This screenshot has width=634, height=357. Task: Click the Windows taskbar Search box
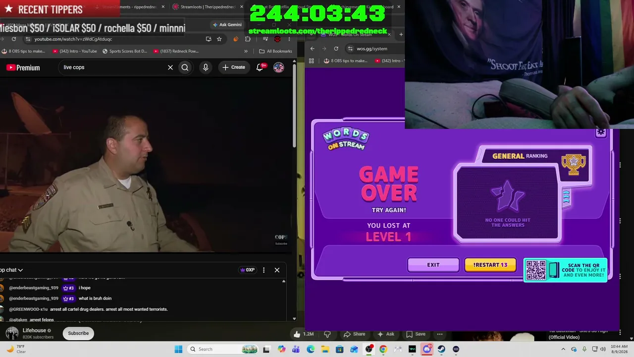[223, 349]
